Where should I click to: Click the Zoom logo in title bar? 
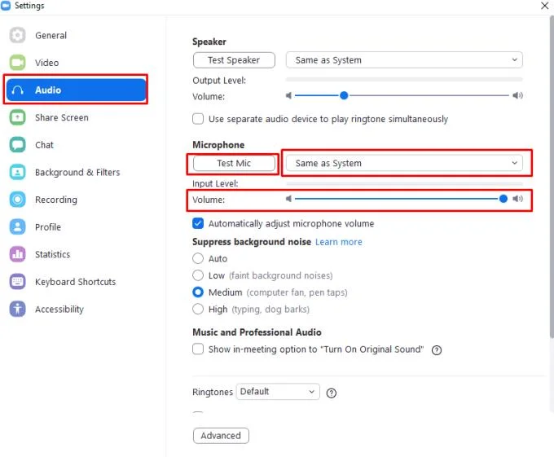click(x=6, y=6)
